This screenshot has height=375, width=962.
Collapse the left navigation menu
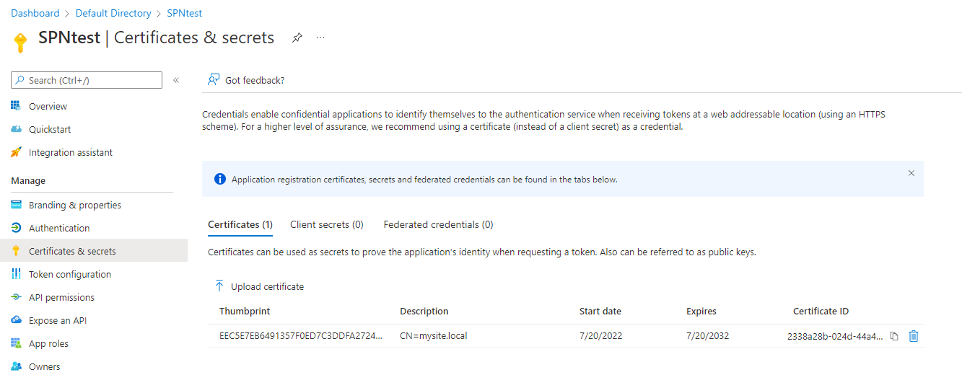click(176, 80)
